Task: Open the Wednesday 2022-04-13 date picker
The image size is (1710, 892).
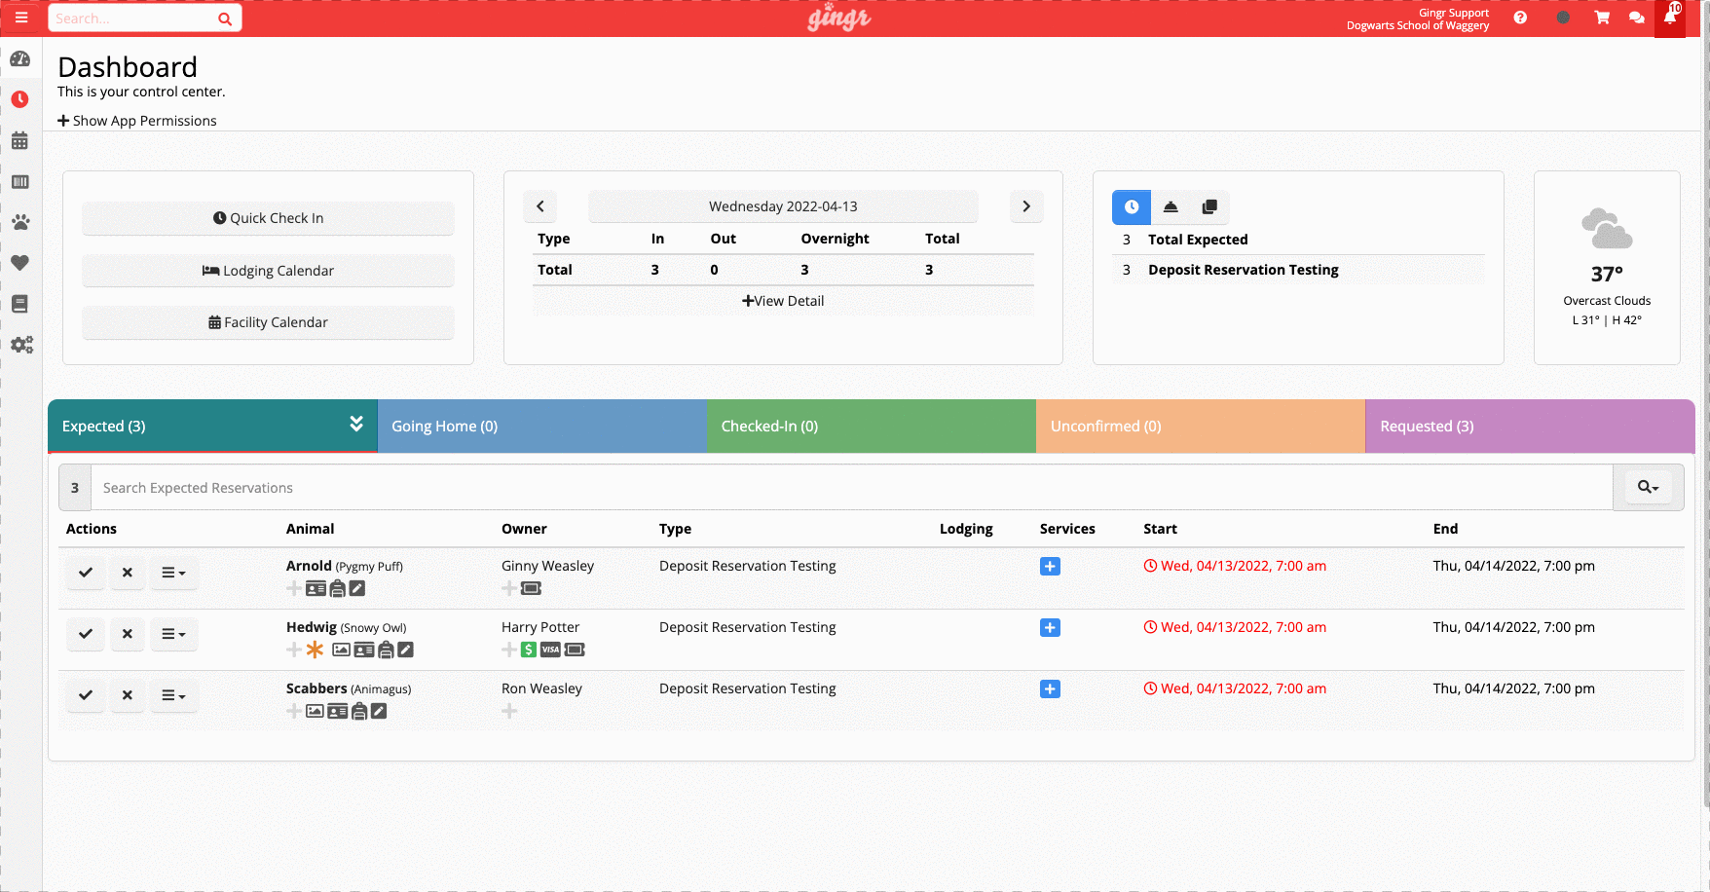Action: coord(783,206)
